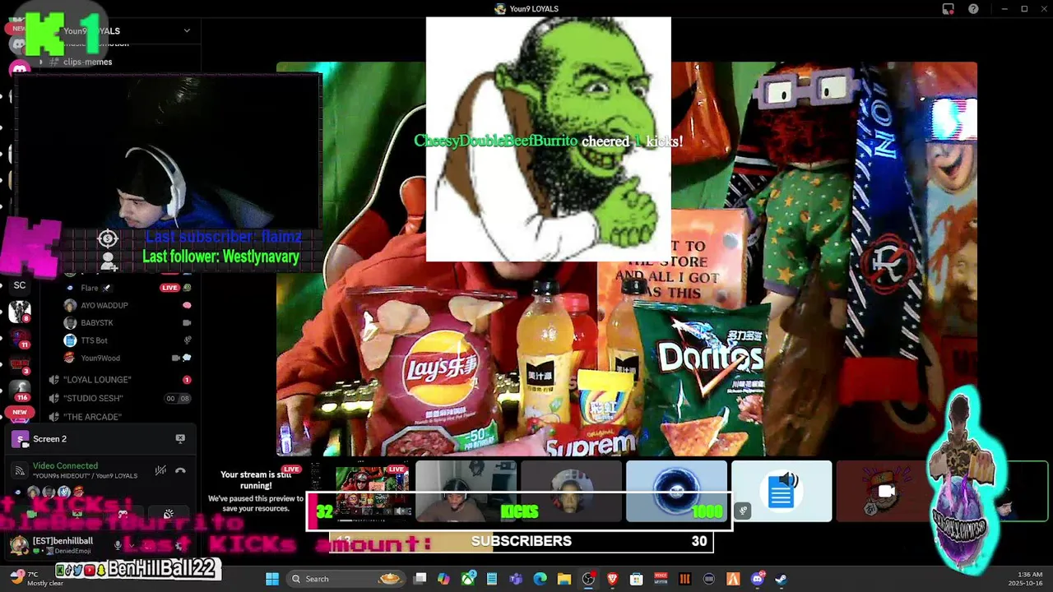Open the Video Connected connection info
This screenshot has width=1053, height=592.
tap(65, 465)
